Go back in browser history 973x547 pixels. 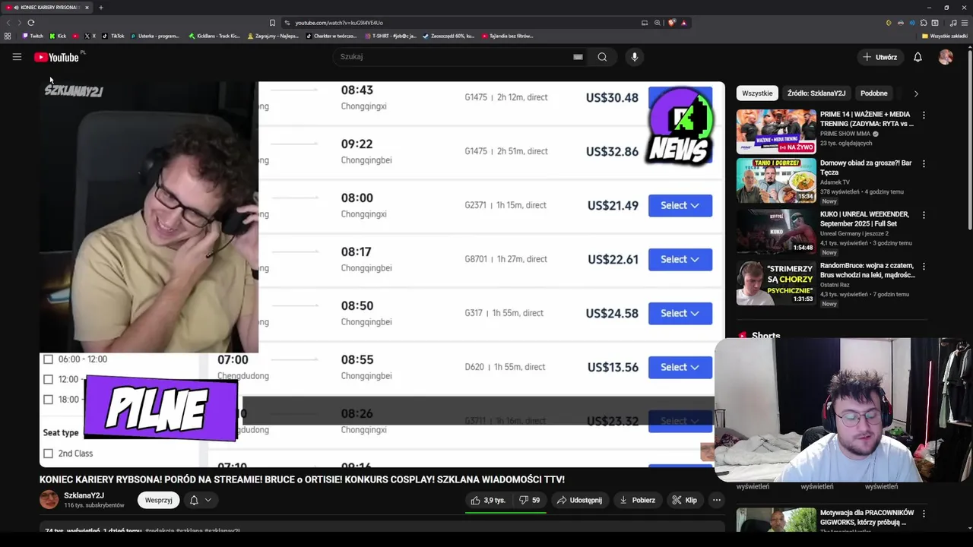tap(8, 23)
